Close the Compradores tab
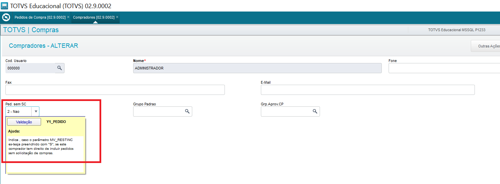 tap(117, 17)
